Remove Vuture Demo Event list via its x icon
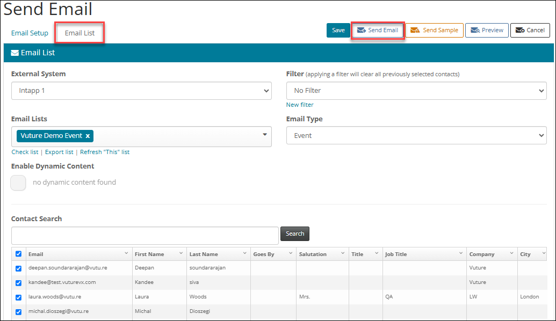 88,136
